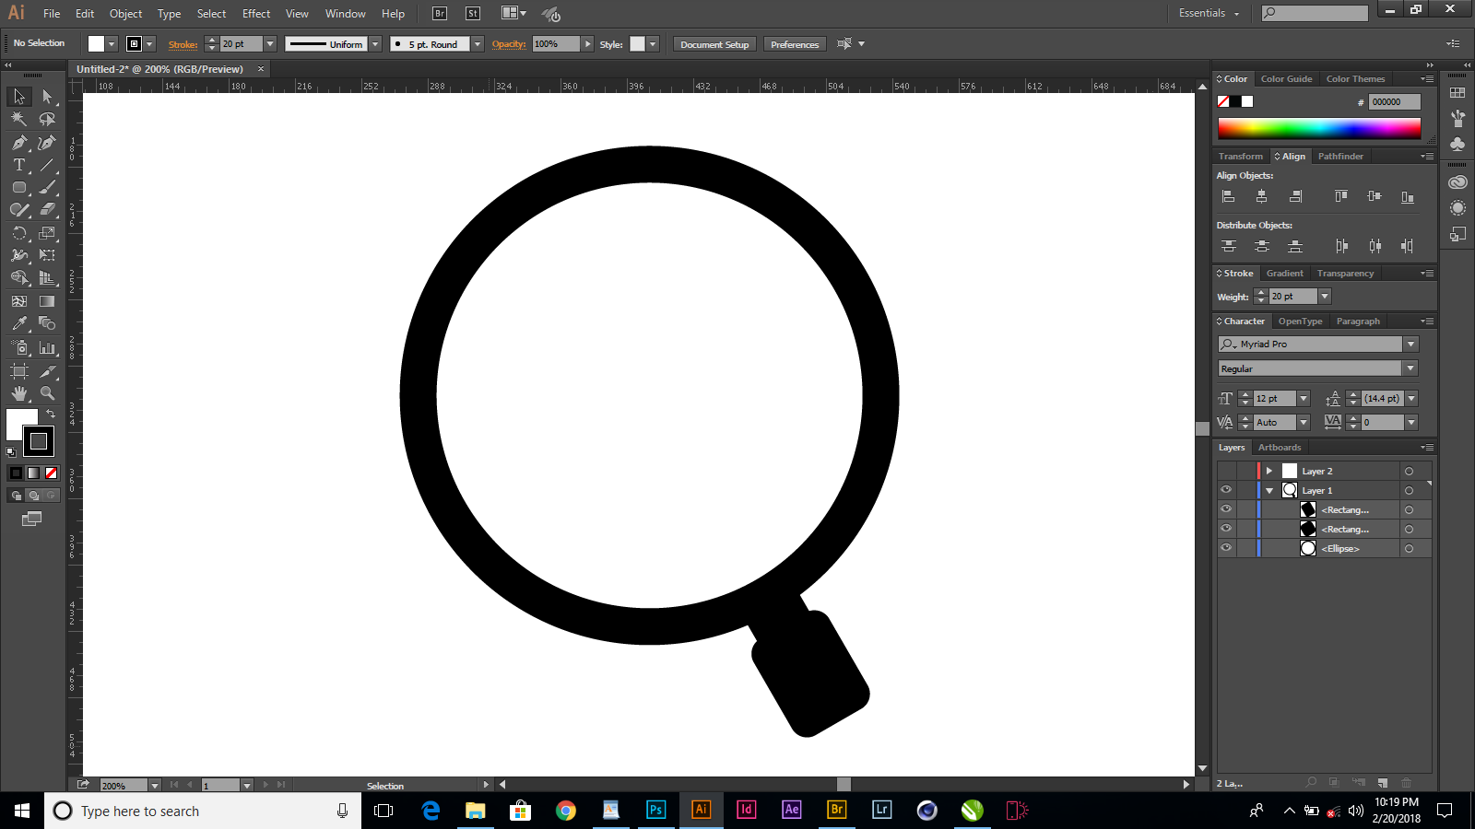
Task: Select the Type tool
Action: coord(19,165)
